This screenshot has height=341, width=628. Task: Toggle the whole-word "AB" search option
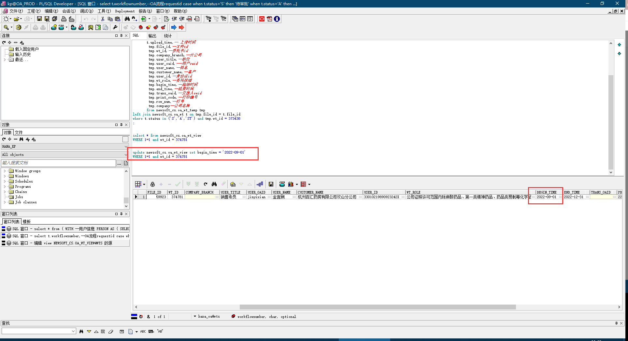(160, 331)
